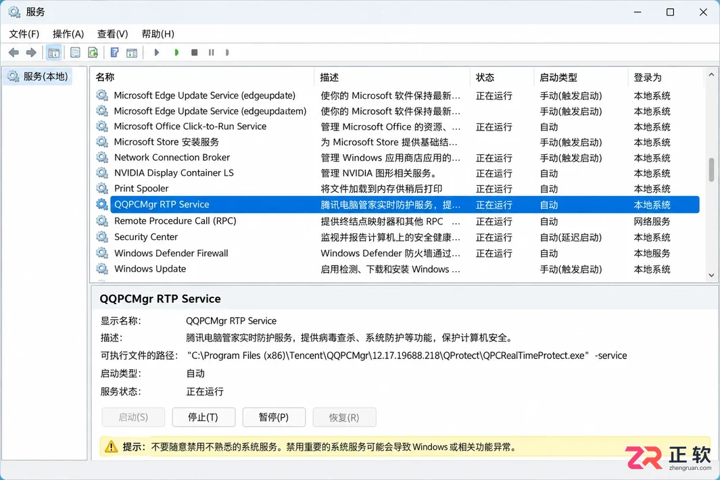720x480 pixels.
Task: Click the gear icon of Microsoft Store 安装服务
Action: pyautogui.click(x=102, y=142)
